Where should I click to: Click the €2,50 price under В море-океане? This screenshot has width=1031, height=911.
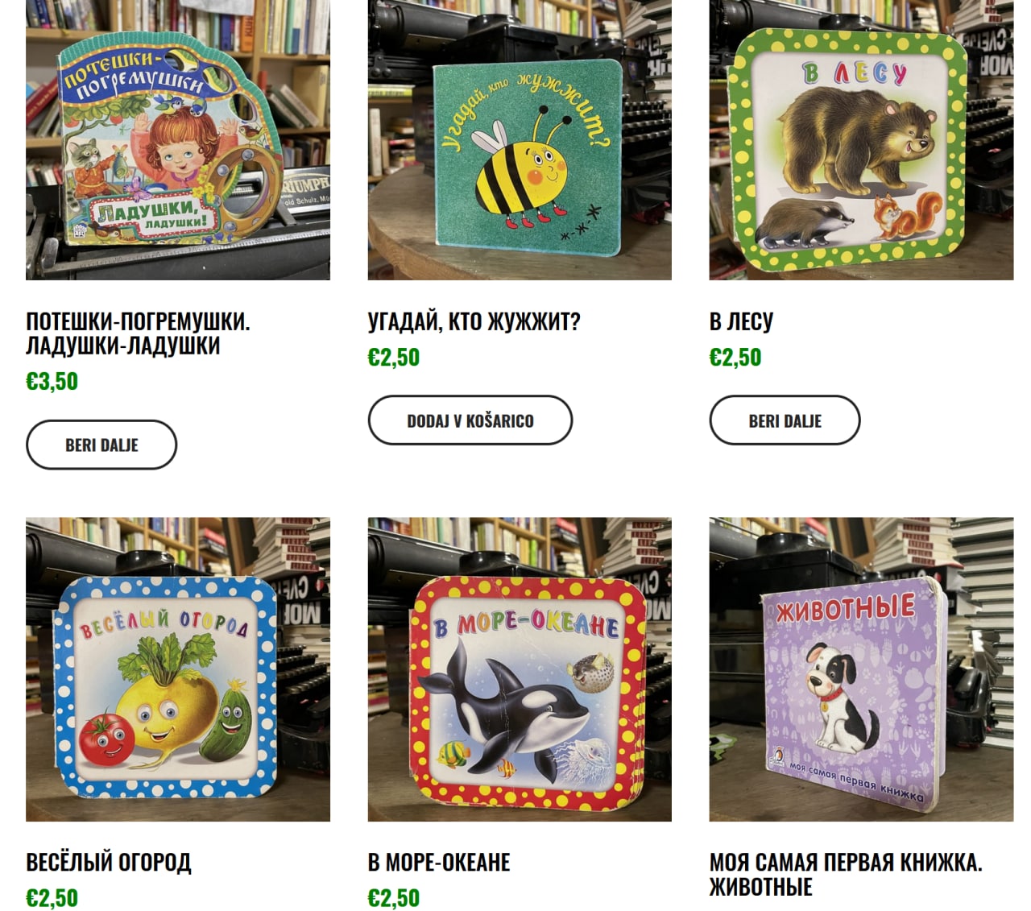click(x=394, y=897)
